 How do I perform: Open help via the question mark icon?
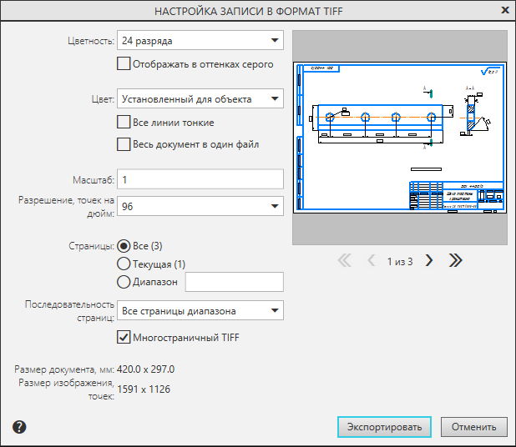[x=20, y=427]
